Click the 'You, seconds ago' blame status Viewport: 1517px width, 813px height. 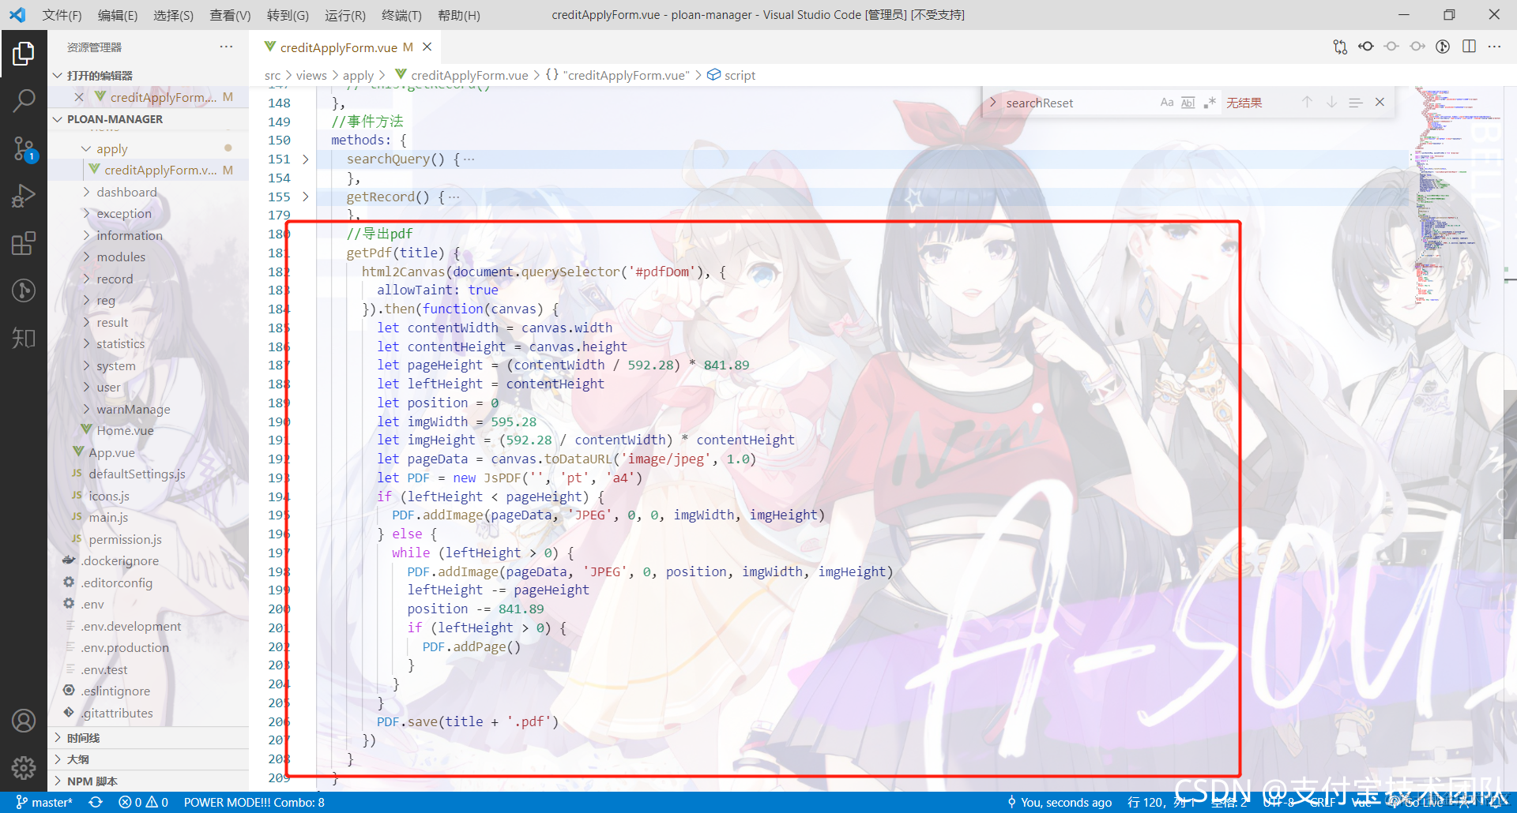tap(1059, 802)
